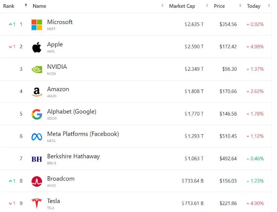Open Meta Platforms (Facebook) link
This screenshot has width=277, height=212.
coord(83,134)
